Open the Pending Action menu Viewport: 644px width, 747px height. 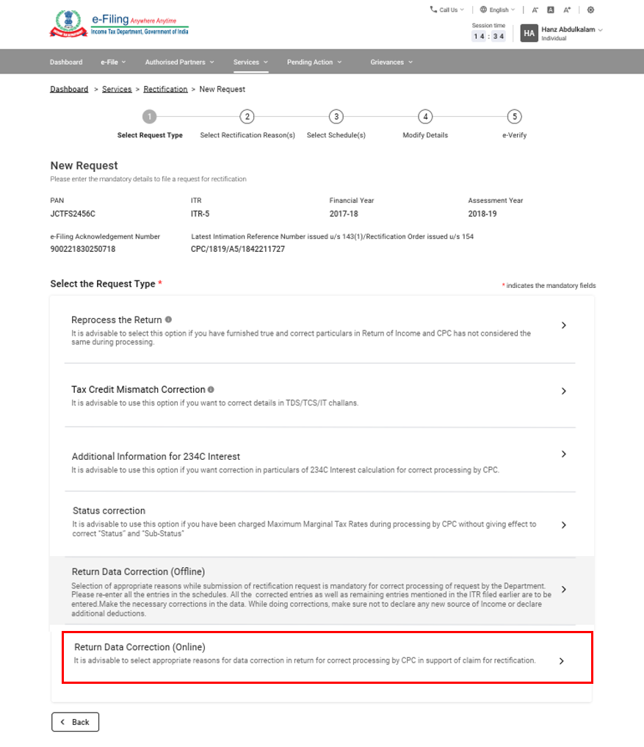point(314,62)
